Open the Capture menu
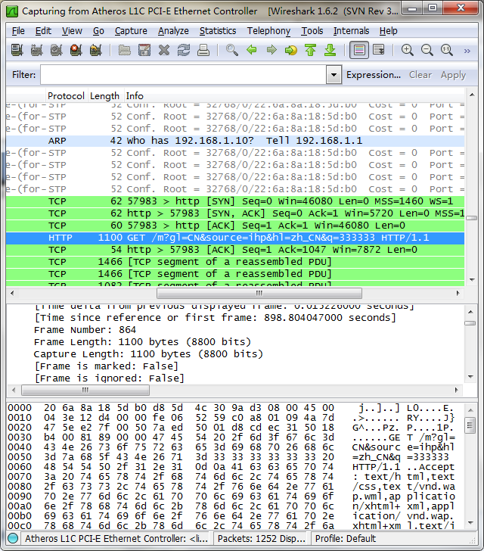Screen dimensions: 484x551 point(131,31)
